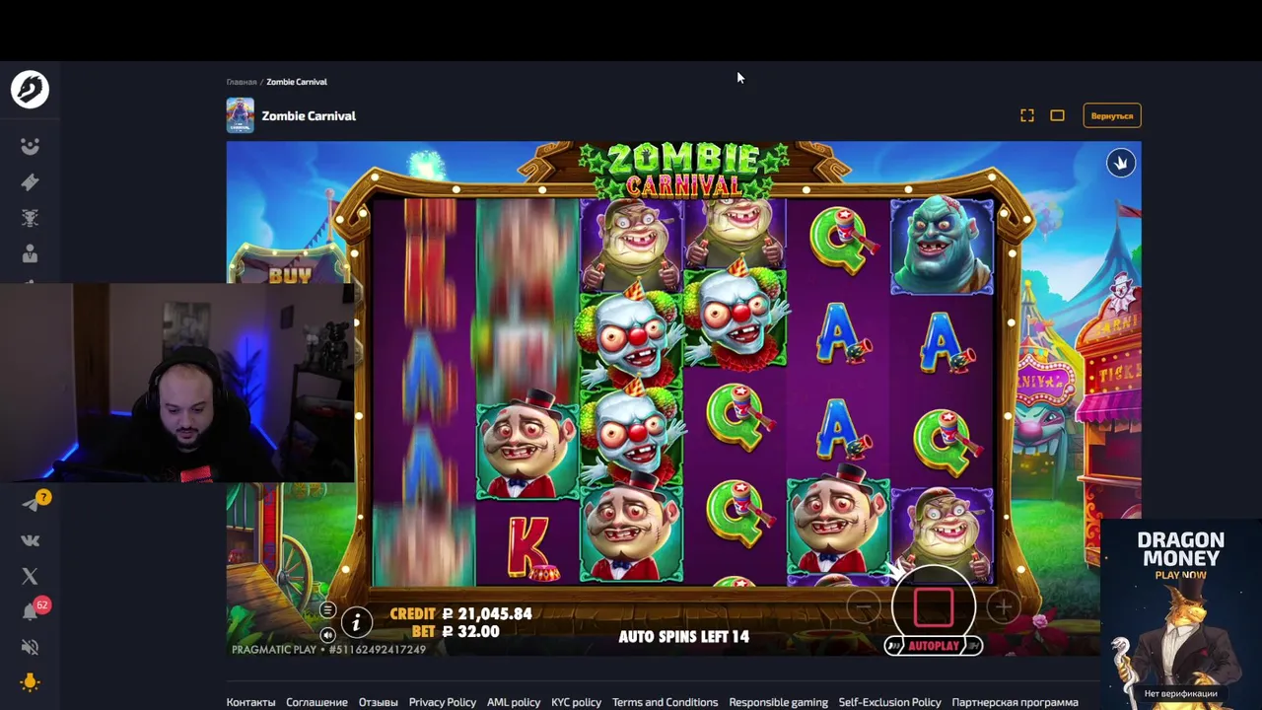Click the Zombie Carnival game thumbnail

click(x=240, y=115)
